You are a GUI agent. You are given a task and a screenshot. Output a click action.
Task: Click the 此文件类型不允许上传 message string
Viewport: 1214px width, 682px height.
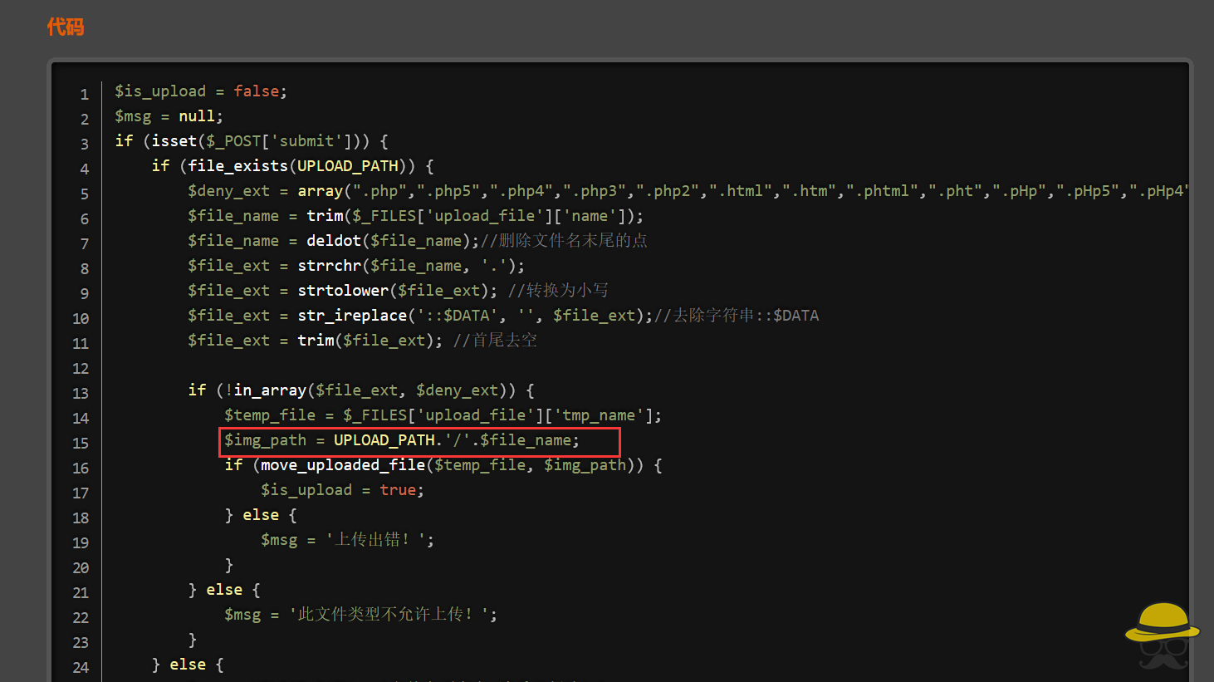(390, 614)
